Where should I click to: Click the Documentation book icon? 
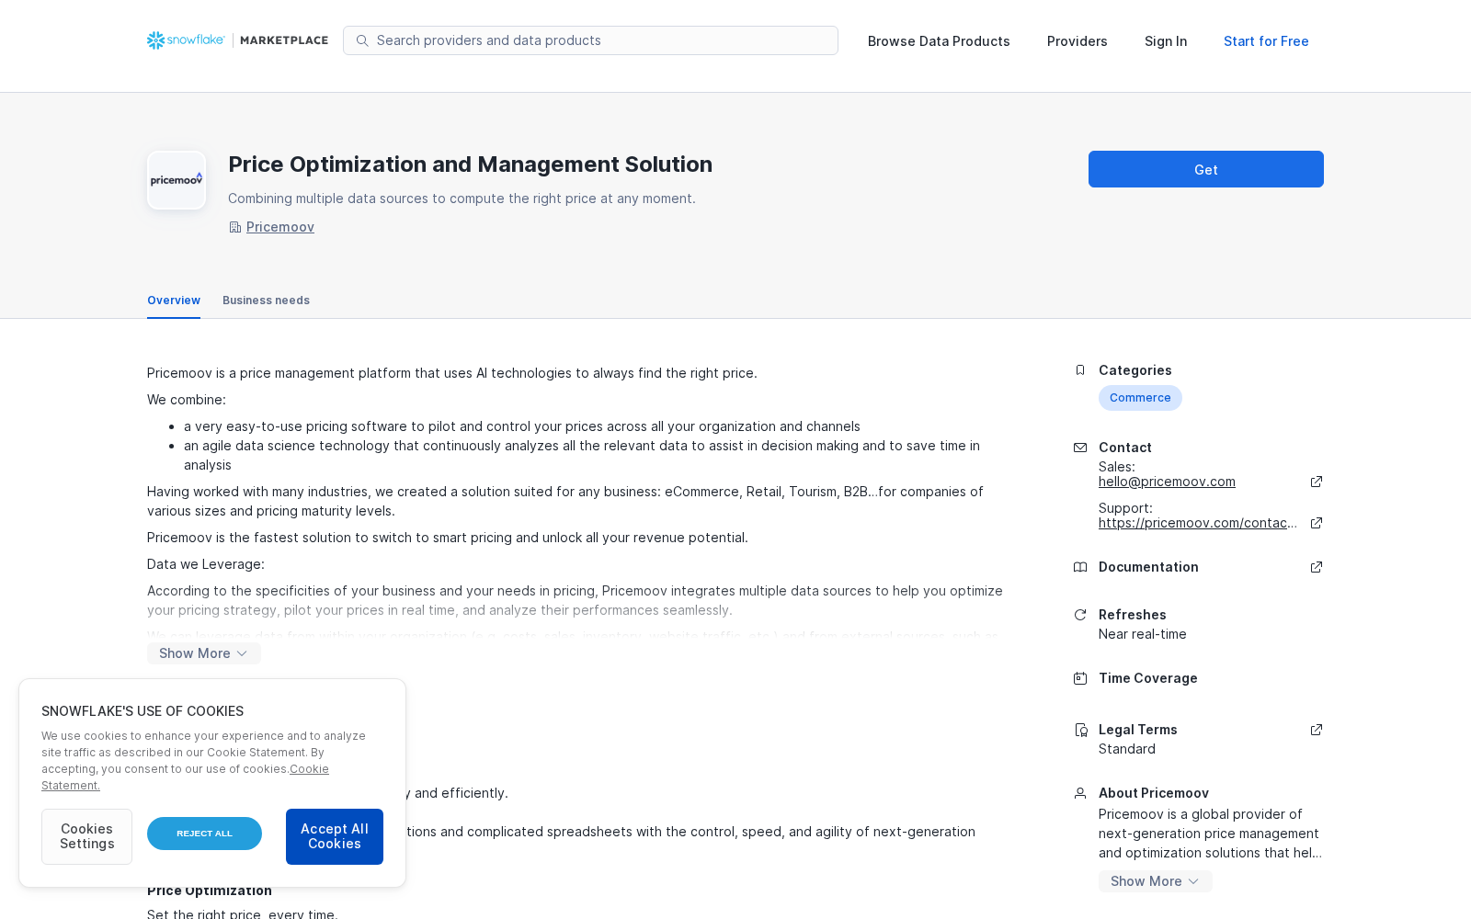pyautogui.click(x=1080, y=567)
